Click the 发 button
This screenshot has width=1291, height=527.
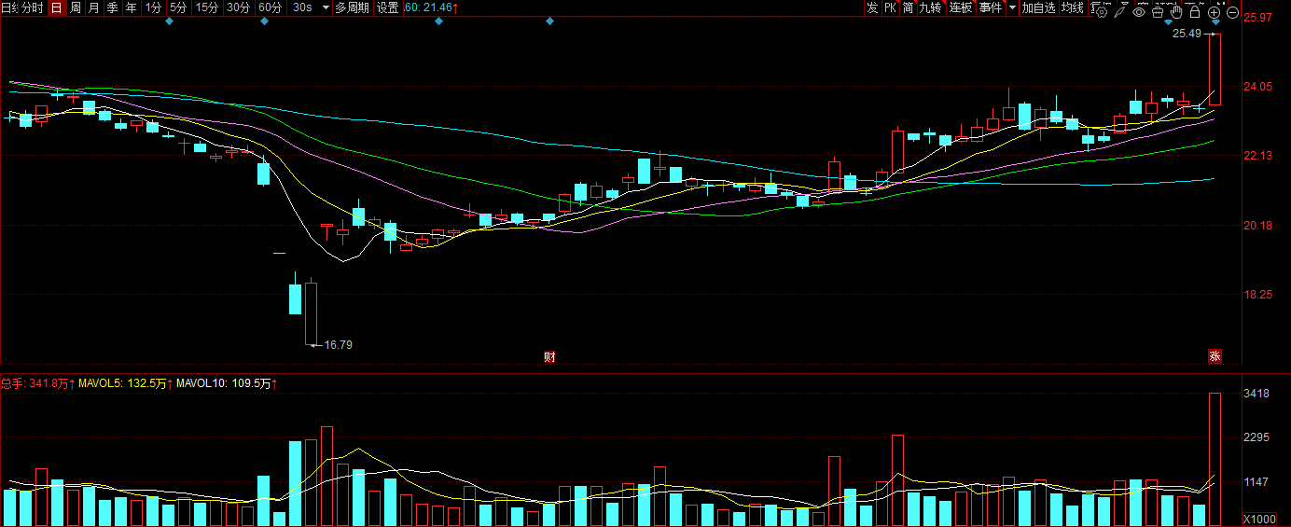click(x=872, y=7)
